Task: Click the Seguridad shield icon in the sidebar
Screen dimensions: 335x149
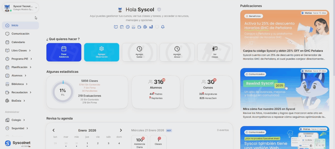Action: click(7, 128)
